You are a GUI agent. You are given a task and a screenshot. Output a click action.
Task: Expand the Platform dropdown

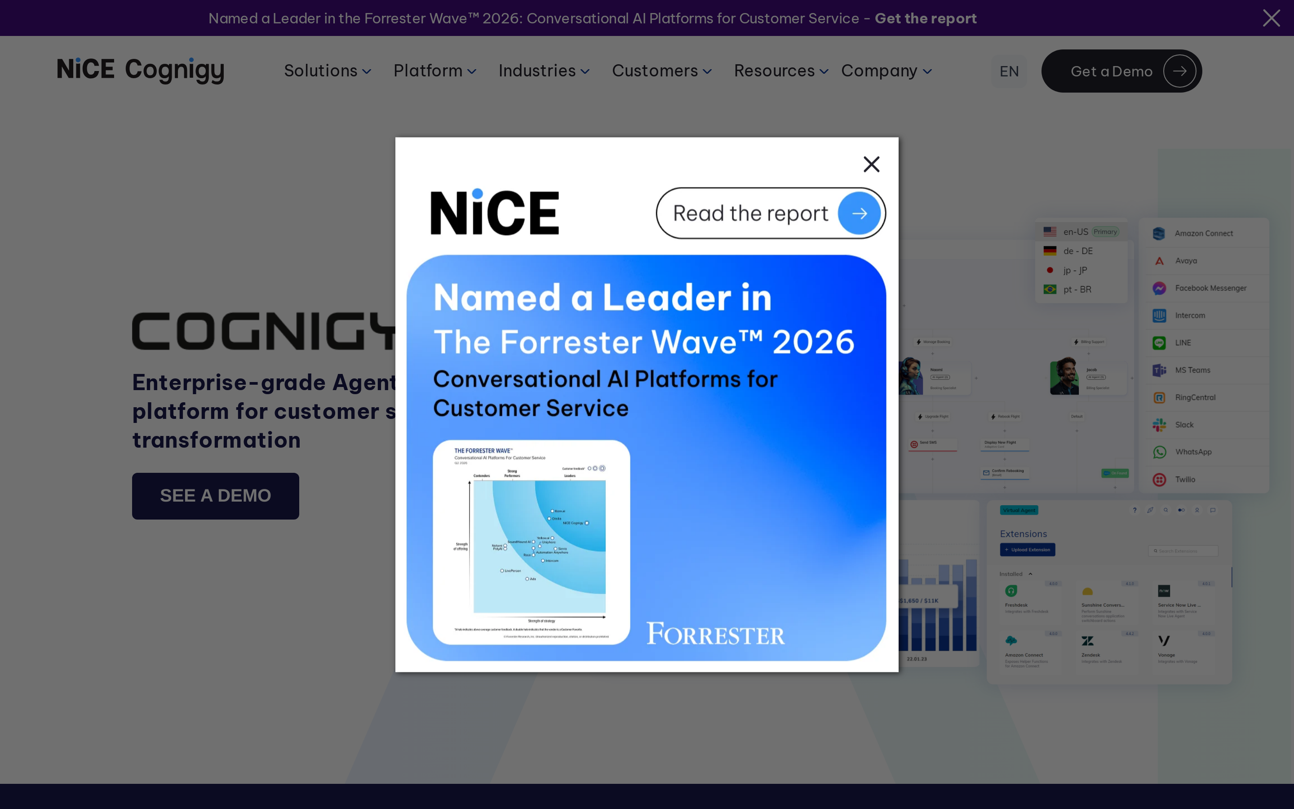point(435,71)
